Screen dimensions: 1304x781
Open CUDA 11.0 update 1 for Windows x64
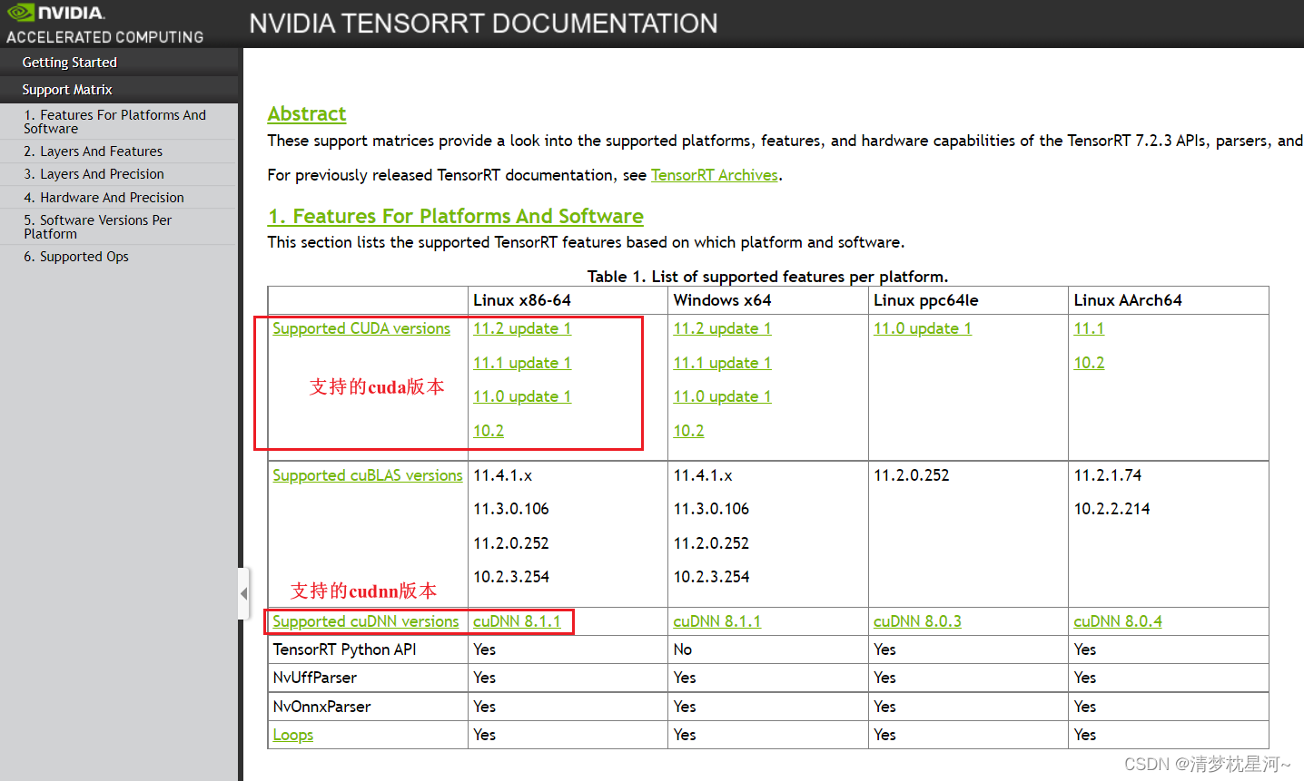(722, 396)
